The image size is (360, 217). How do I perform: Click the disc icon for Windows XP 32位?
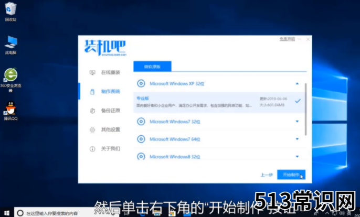(x=141, y=83)
